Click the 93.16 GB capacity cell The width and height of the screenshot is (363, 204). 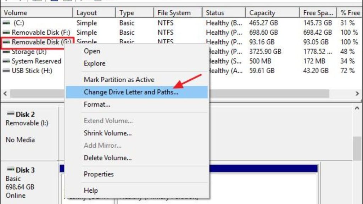click(262, 42)
